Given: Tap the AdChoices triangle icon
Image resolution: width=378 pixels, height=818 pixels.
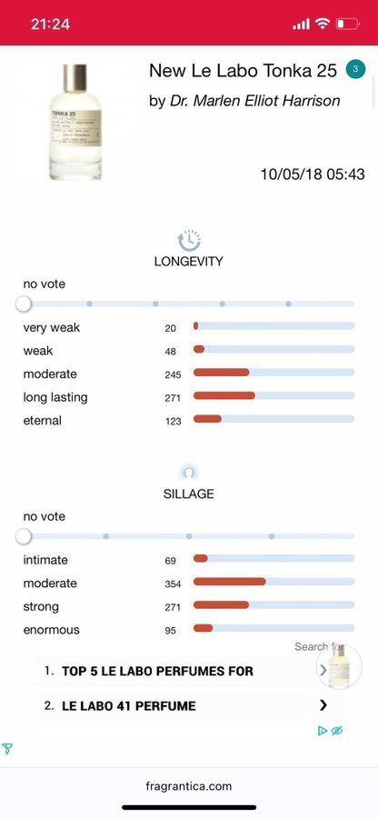Looking at the screenshot, I should [323, 731].
